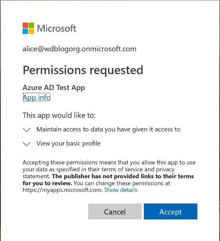Click 'Maintain access to data' permission text
Image resolution: width=220 pixels, height=241 pixels.
108,130
